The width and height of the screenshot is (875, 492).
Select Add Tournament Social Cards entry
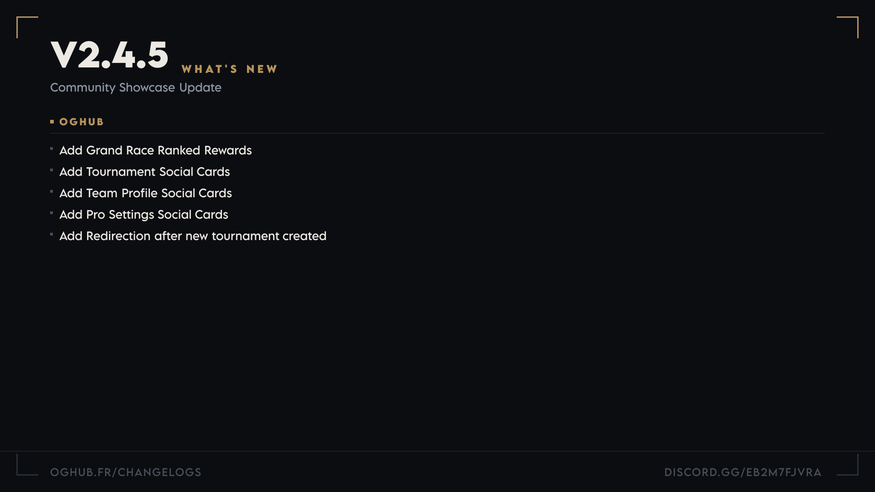click(x=144, y=172)
